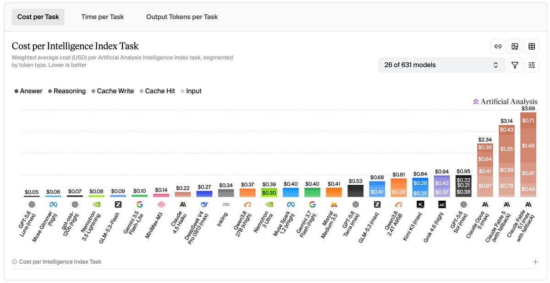Toggle the Input legend series
Image resolution: width=550 pixels, height=283 pixels.
(191, 91)
